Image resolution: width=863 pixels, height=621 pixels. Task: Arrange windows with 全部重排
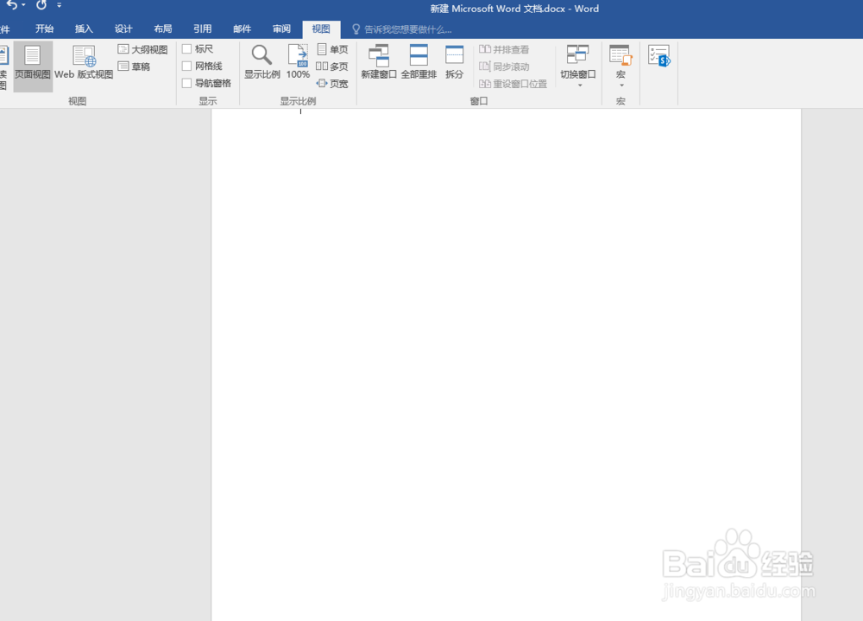coord(419,61)
